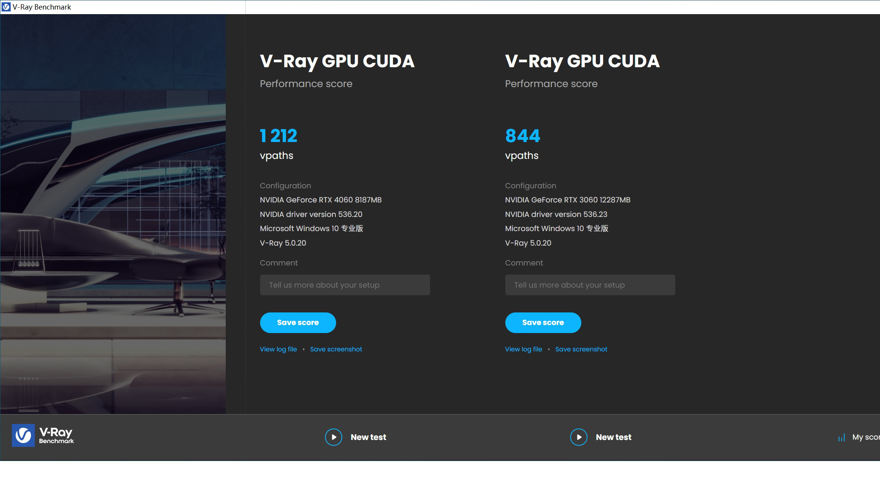Select the 844 score value
This screenshot has width=880, height=495.
tap(523, 136)
